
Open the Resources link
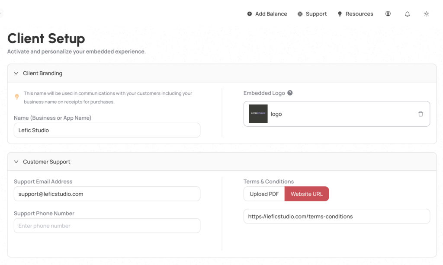coord(359,14)
